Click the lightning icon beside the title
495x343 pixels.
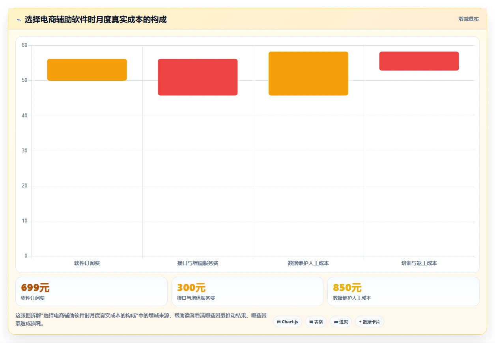pos(19,20)
